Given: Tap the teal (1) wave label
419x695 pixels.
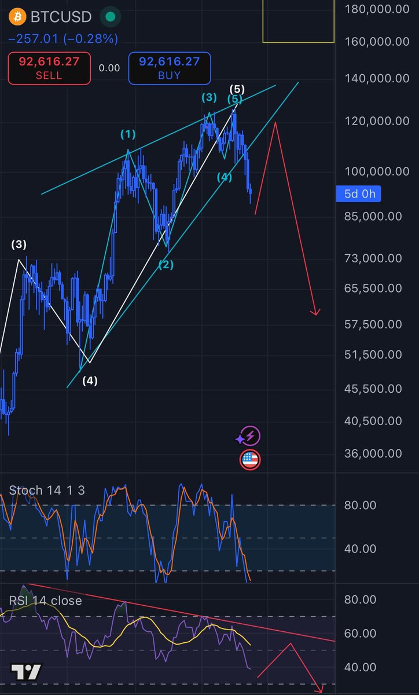Looking at the screenshot, I should (128, 134).
